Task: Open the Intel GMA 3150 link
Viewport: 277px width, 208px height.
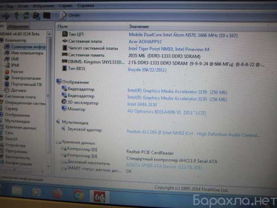Action: pyautogui.click(x=142, y=104)
